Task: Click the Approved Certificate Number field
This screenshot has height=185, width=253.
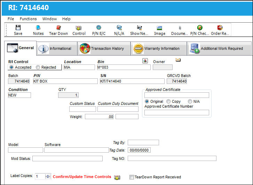Action: 177,113
